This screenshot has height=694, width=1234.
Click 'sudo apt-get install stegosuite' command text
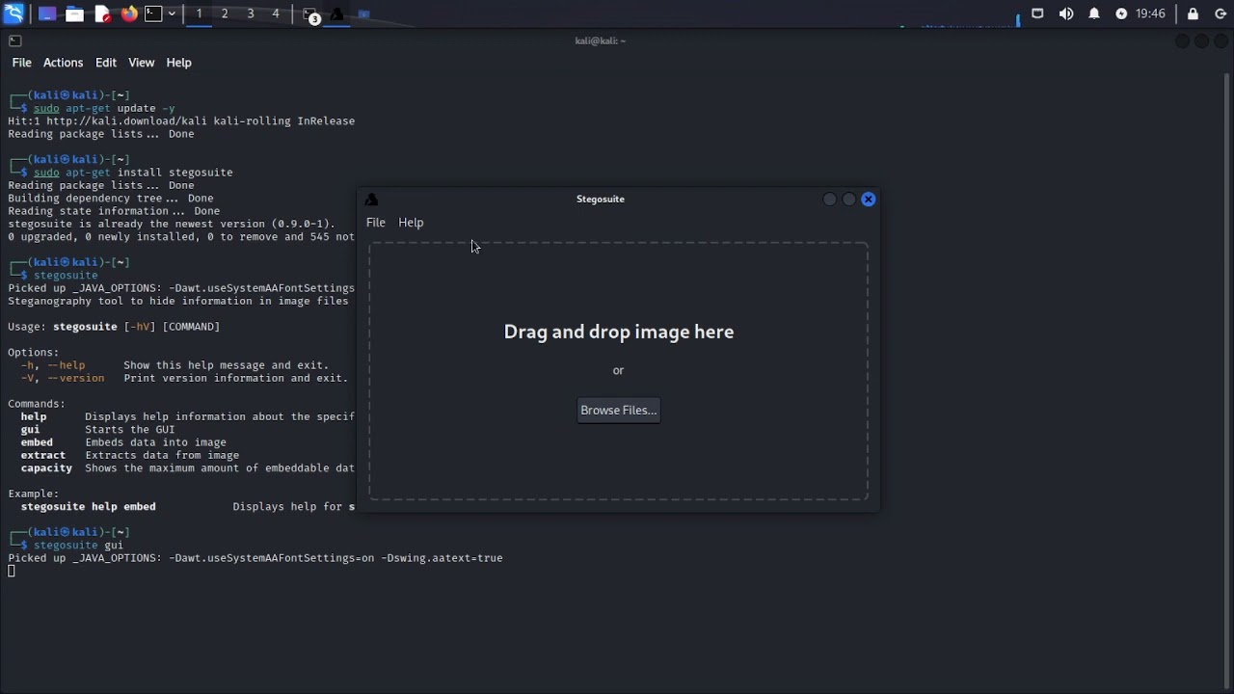(133, 173)
